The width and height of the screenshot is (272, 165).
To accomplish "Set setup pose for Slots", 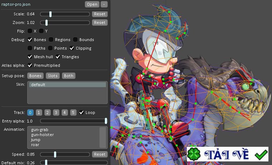I will pos(53,76).
